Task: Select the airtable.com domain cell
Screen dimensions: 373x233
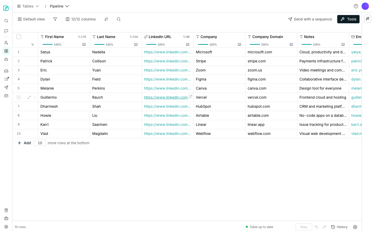Action: tap(271, 115)
